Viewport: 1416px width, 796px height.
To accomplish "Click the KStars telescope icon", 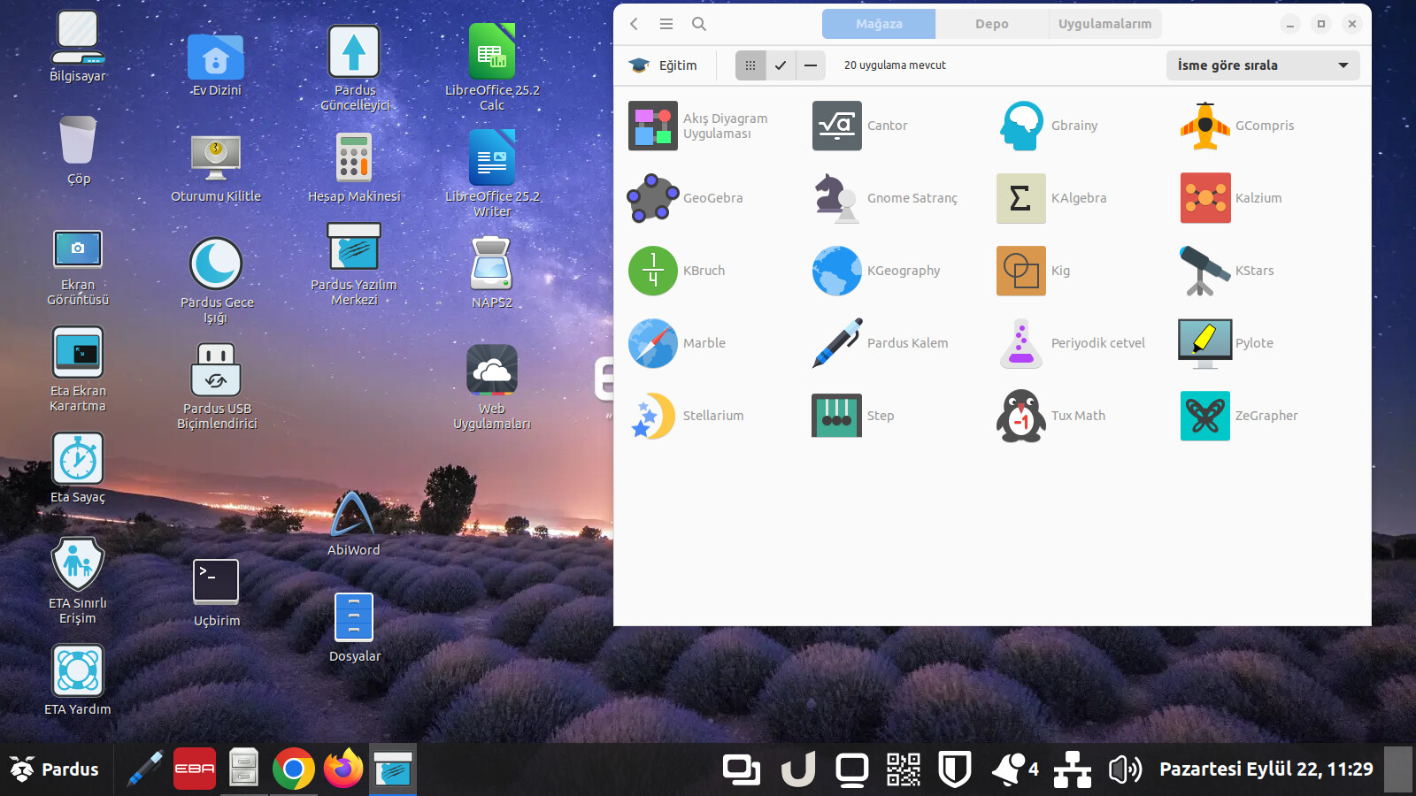I will [x=1204, y=271].
